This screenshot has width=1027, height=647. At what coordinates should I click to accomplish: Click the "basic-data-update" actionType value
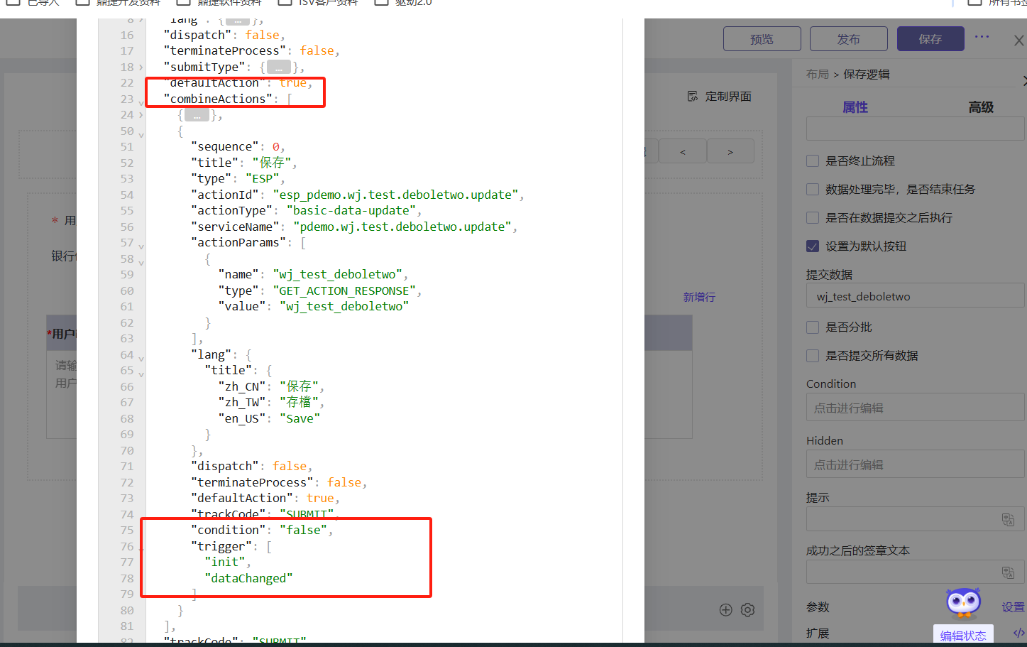(351, 210)
